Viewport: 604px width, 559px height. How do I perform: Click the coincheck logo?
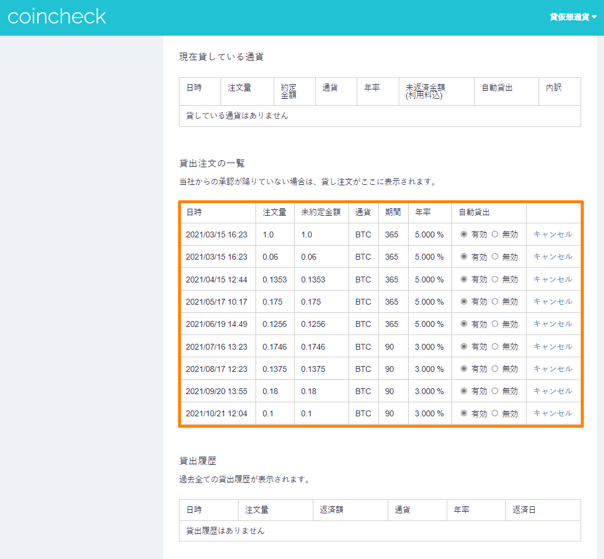[57, 17]
